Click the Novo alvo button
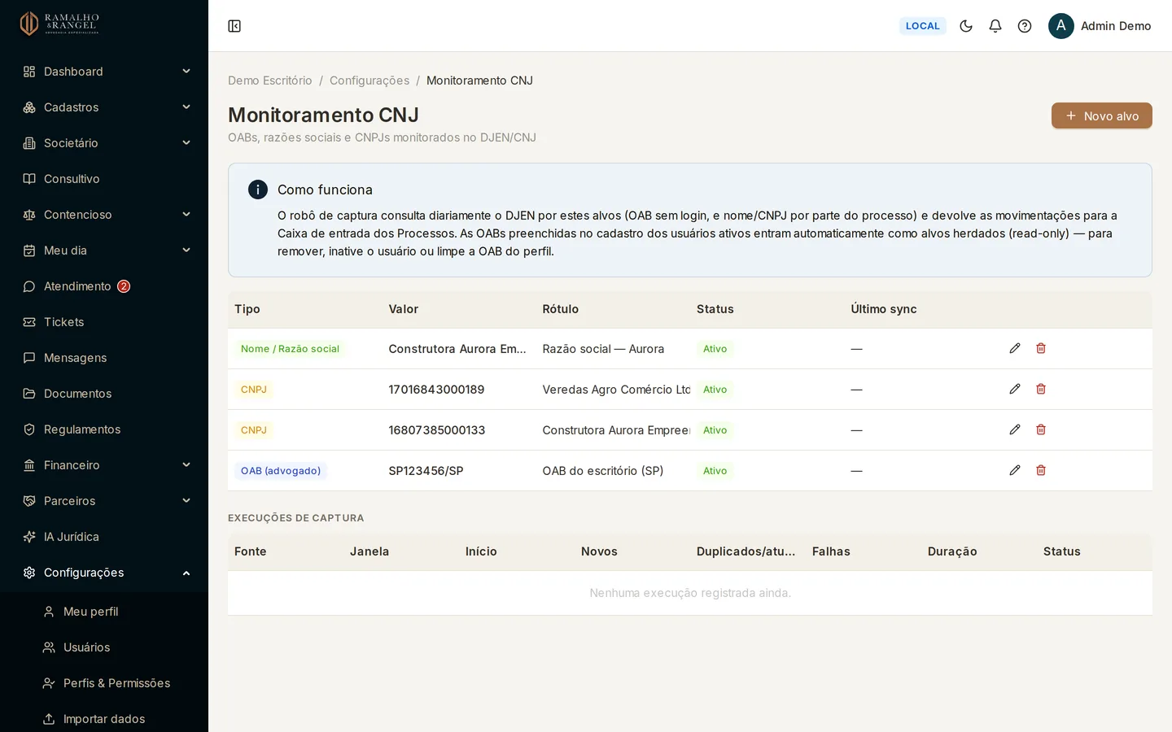The width and height of the screenshot is (1172, 732). coord(1101,115)
